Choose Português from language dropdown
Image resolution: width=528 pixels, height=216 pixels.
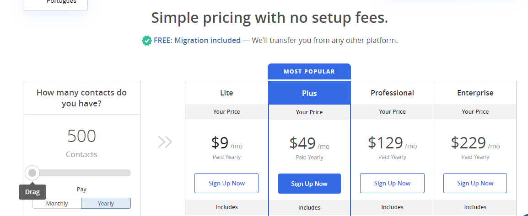click(61, 2)
